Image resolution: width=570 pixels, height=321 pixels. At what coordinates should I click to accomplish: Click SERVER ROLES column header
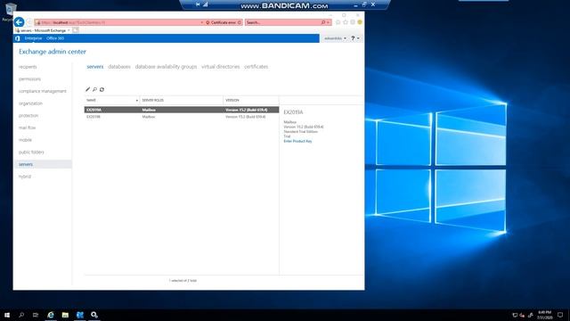(182, 100)
